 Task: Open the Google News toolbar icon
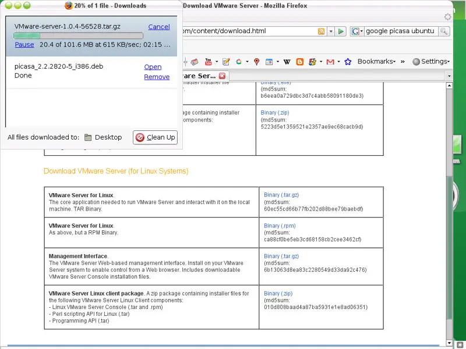pyautogui.click(x=195, y=62)
